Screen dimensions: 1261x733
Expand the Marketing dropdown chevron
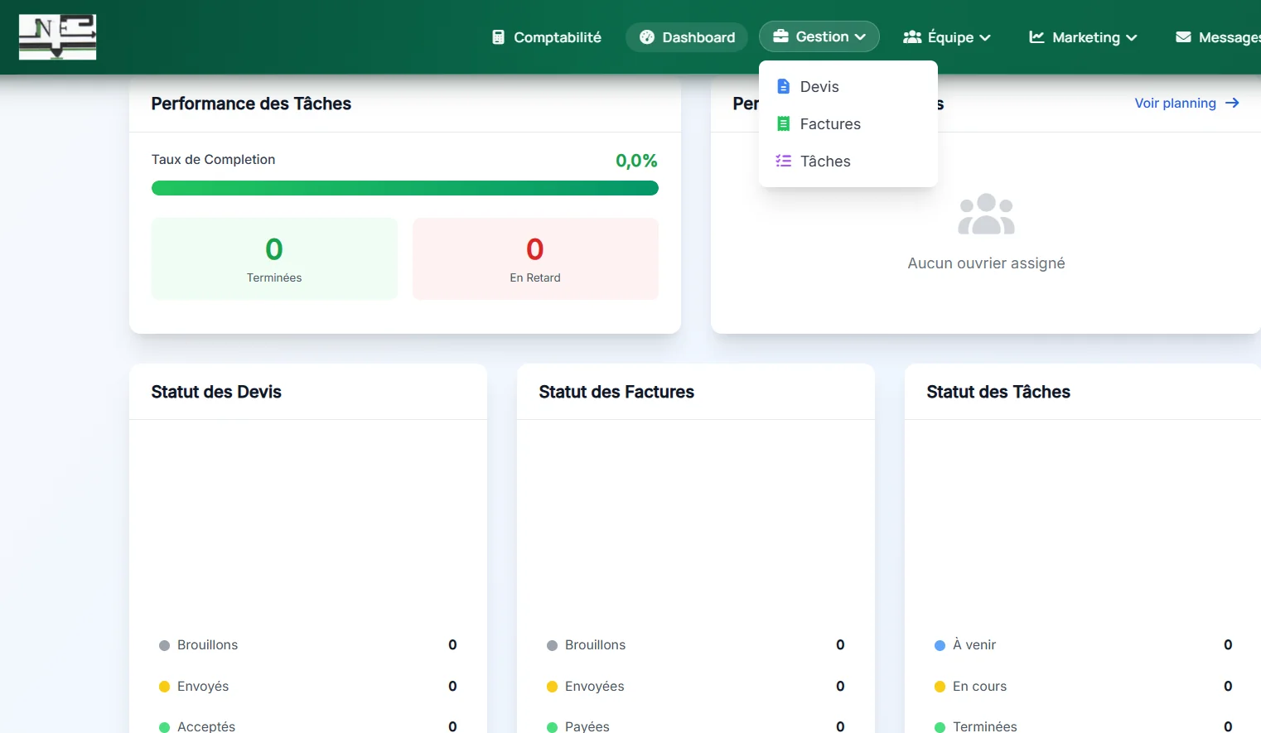(1131, 38)
